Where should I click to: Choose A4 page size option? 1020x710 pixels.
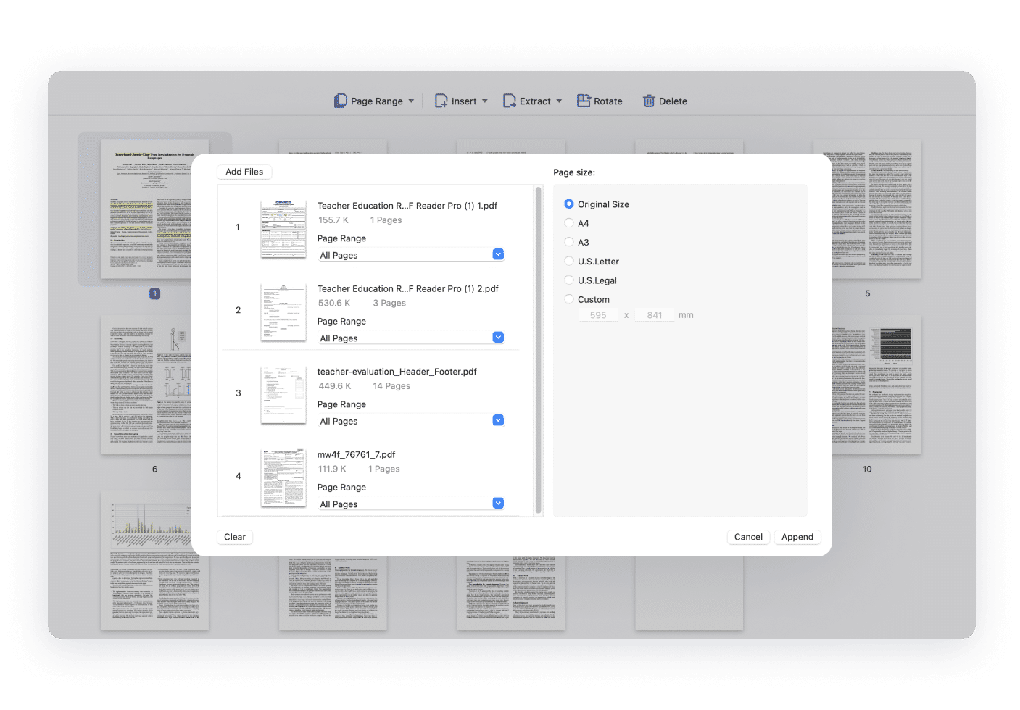click(569, 223)
